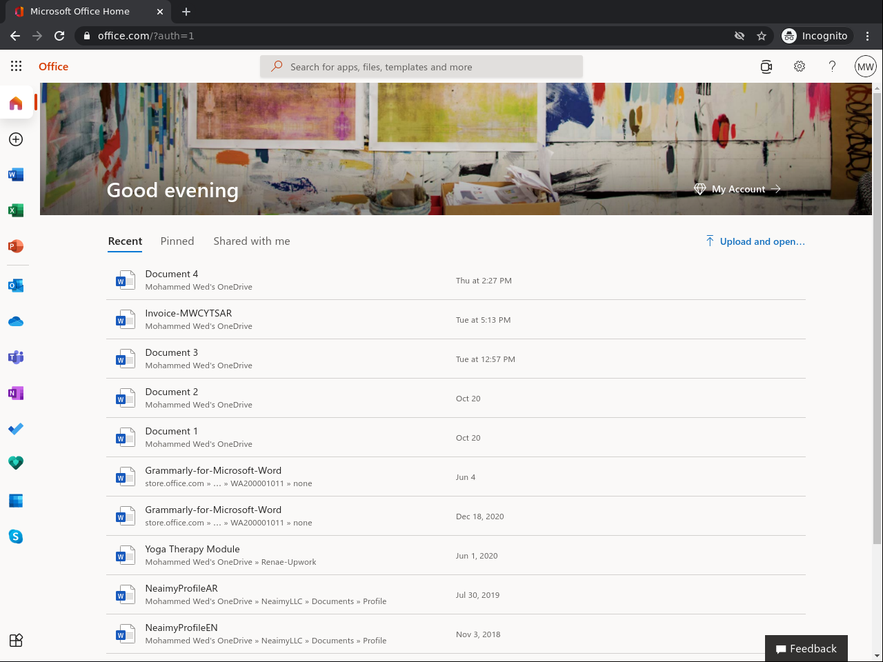Show all apps icon at sidebar bottom
883x662 pixels.
[16, 640]
